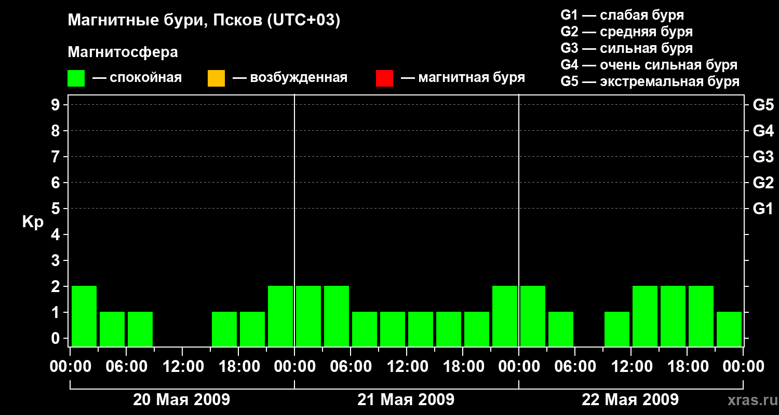
Task: Click the date label '21 Мая 2009'
Action: (406, 399)
